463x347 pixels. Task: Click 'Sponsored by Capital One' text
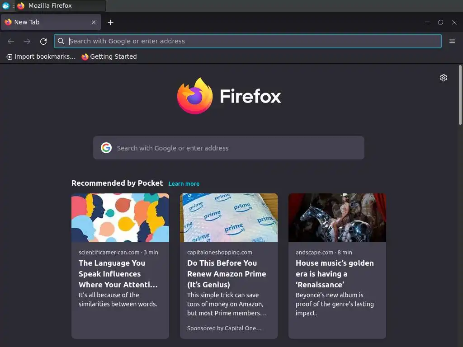[224, 328]
